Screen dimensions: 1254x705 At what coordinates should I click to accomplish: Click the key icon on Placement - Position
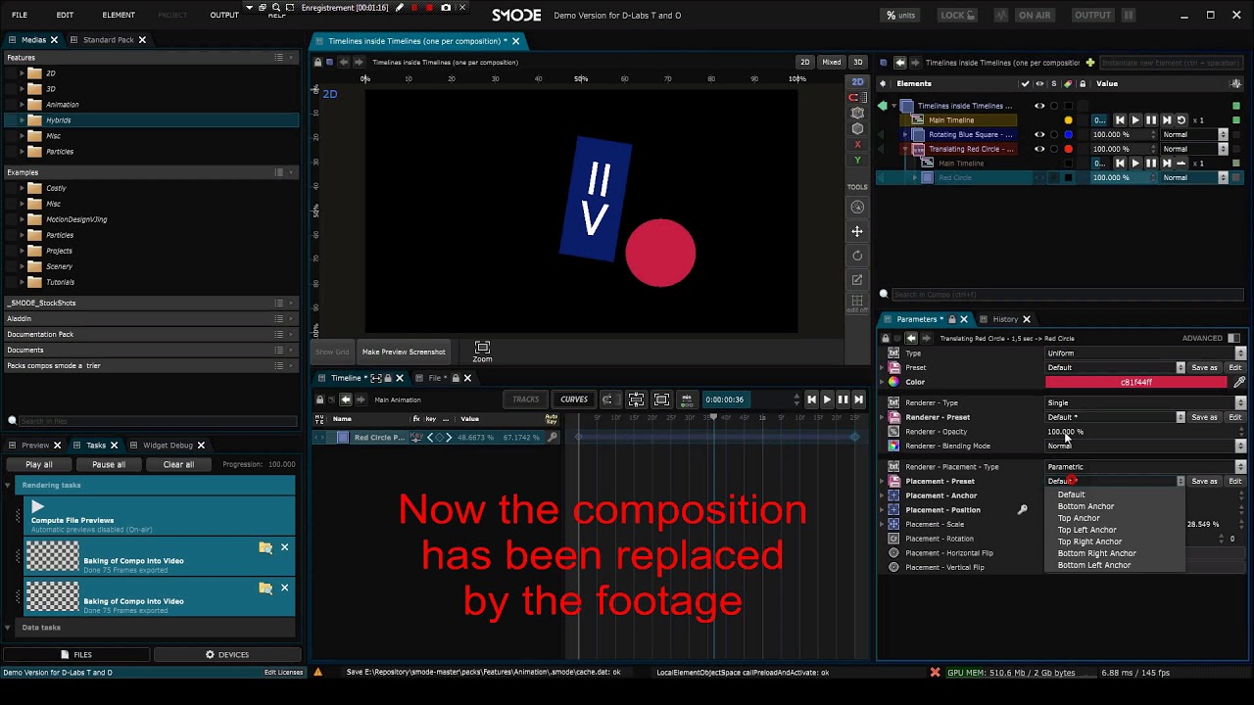[1022, 510]
